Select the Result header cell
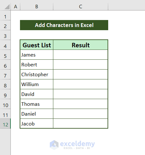The width and height of the screenshot is (145, 155). [81, 45]
